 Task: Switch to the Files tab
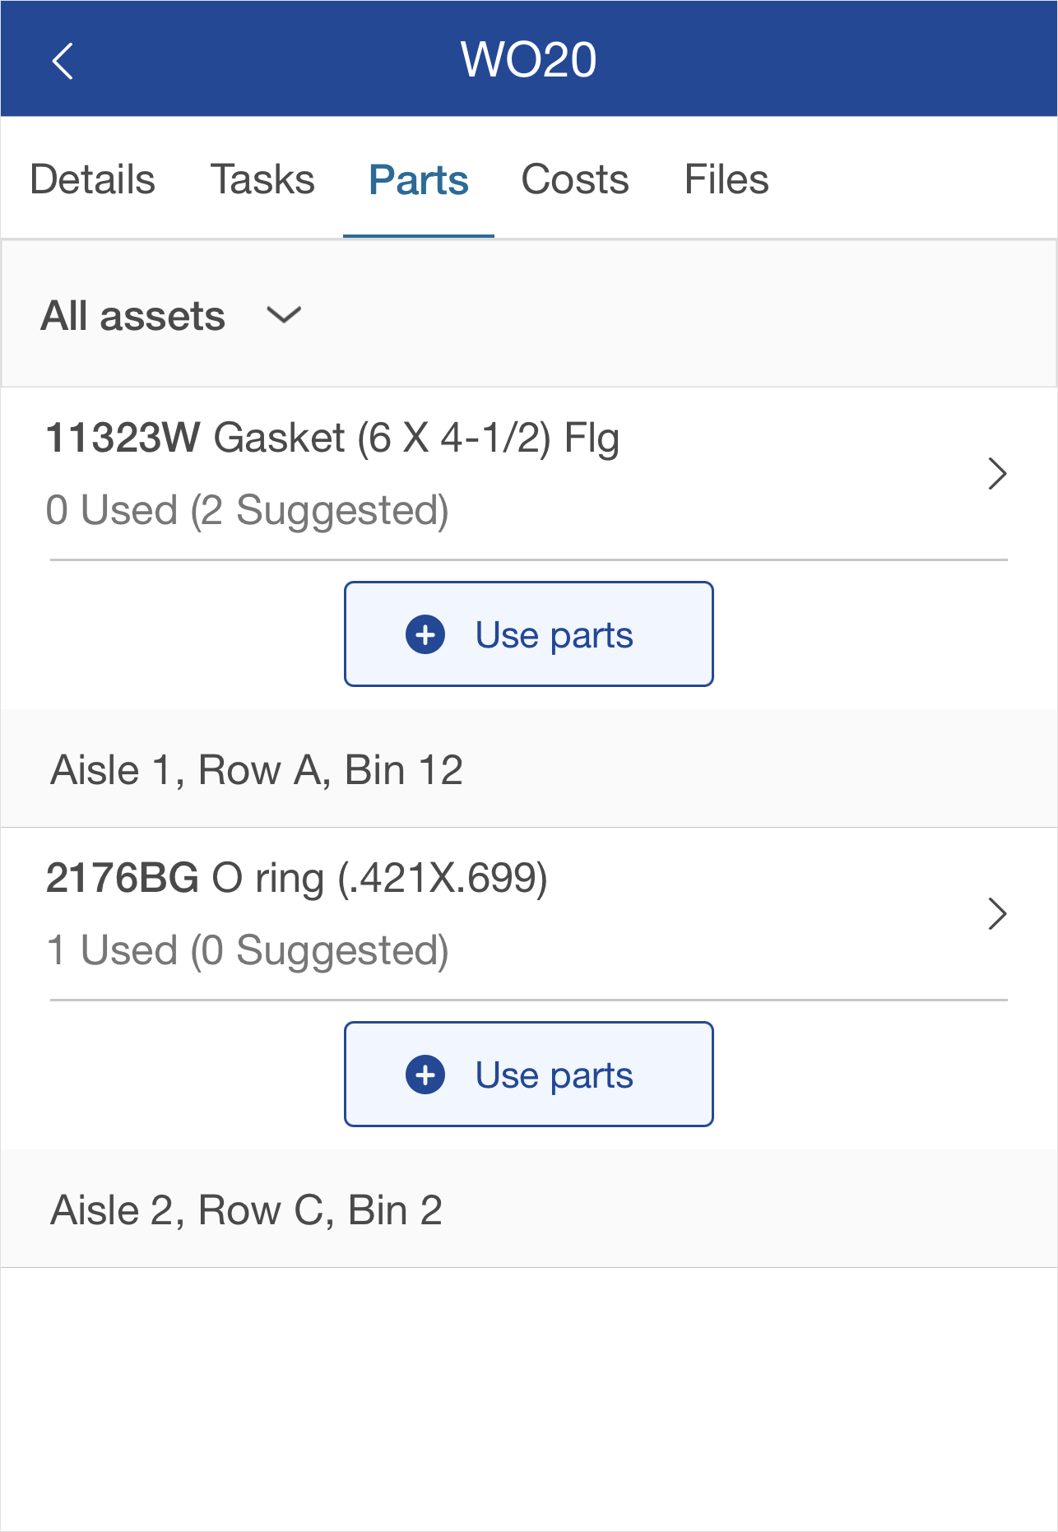click(726, 179)
